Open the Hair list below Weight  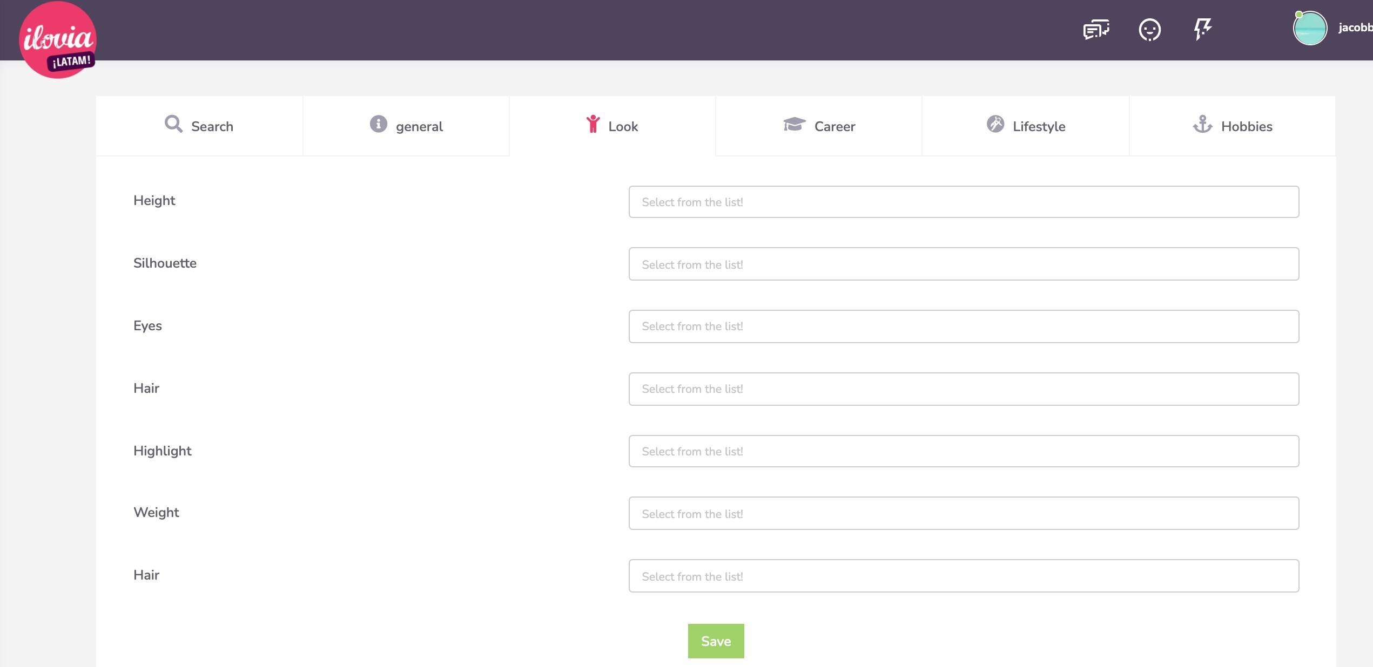[964, 576]
